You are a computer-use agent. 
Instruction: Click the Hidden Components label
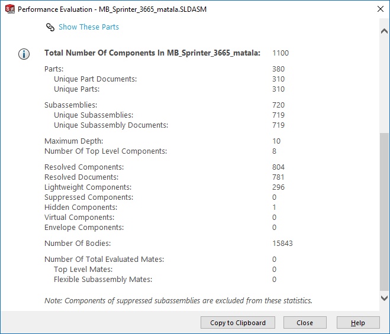pyautogui.click(x=81, y=207)
